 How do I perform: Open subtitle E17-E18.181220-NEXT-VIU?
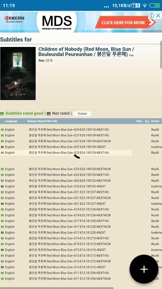pyautogui.click(x=69, y=221)
